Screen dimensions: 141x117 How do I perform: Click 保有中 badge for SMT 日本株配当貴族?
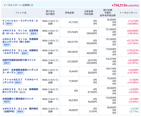pos(20,73)
